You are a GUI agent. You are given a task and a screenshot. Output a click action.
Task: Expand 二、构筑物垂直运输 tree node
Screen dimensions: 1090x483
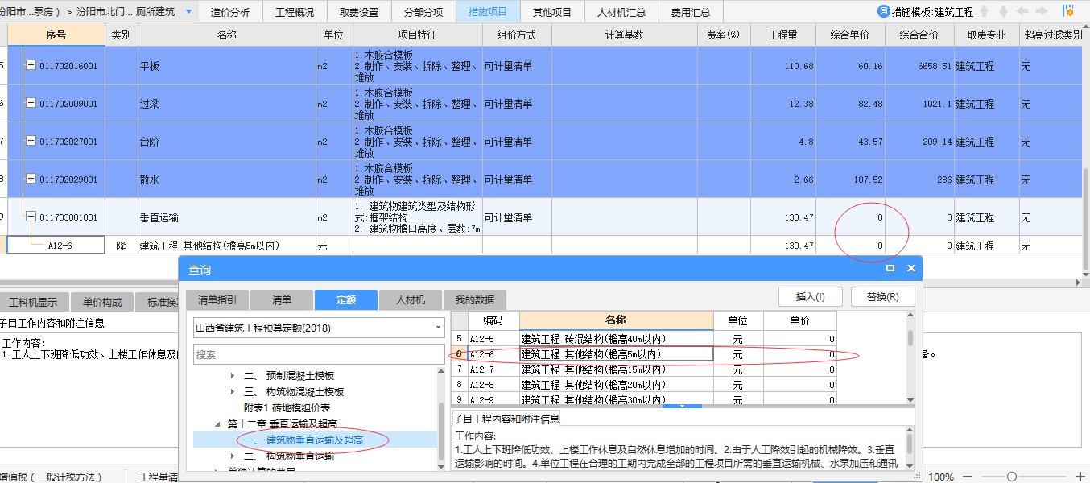(233, 456)
